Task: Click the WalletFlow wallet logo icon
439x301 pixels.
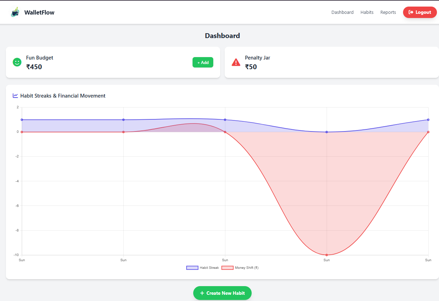Action: point(15,12)
